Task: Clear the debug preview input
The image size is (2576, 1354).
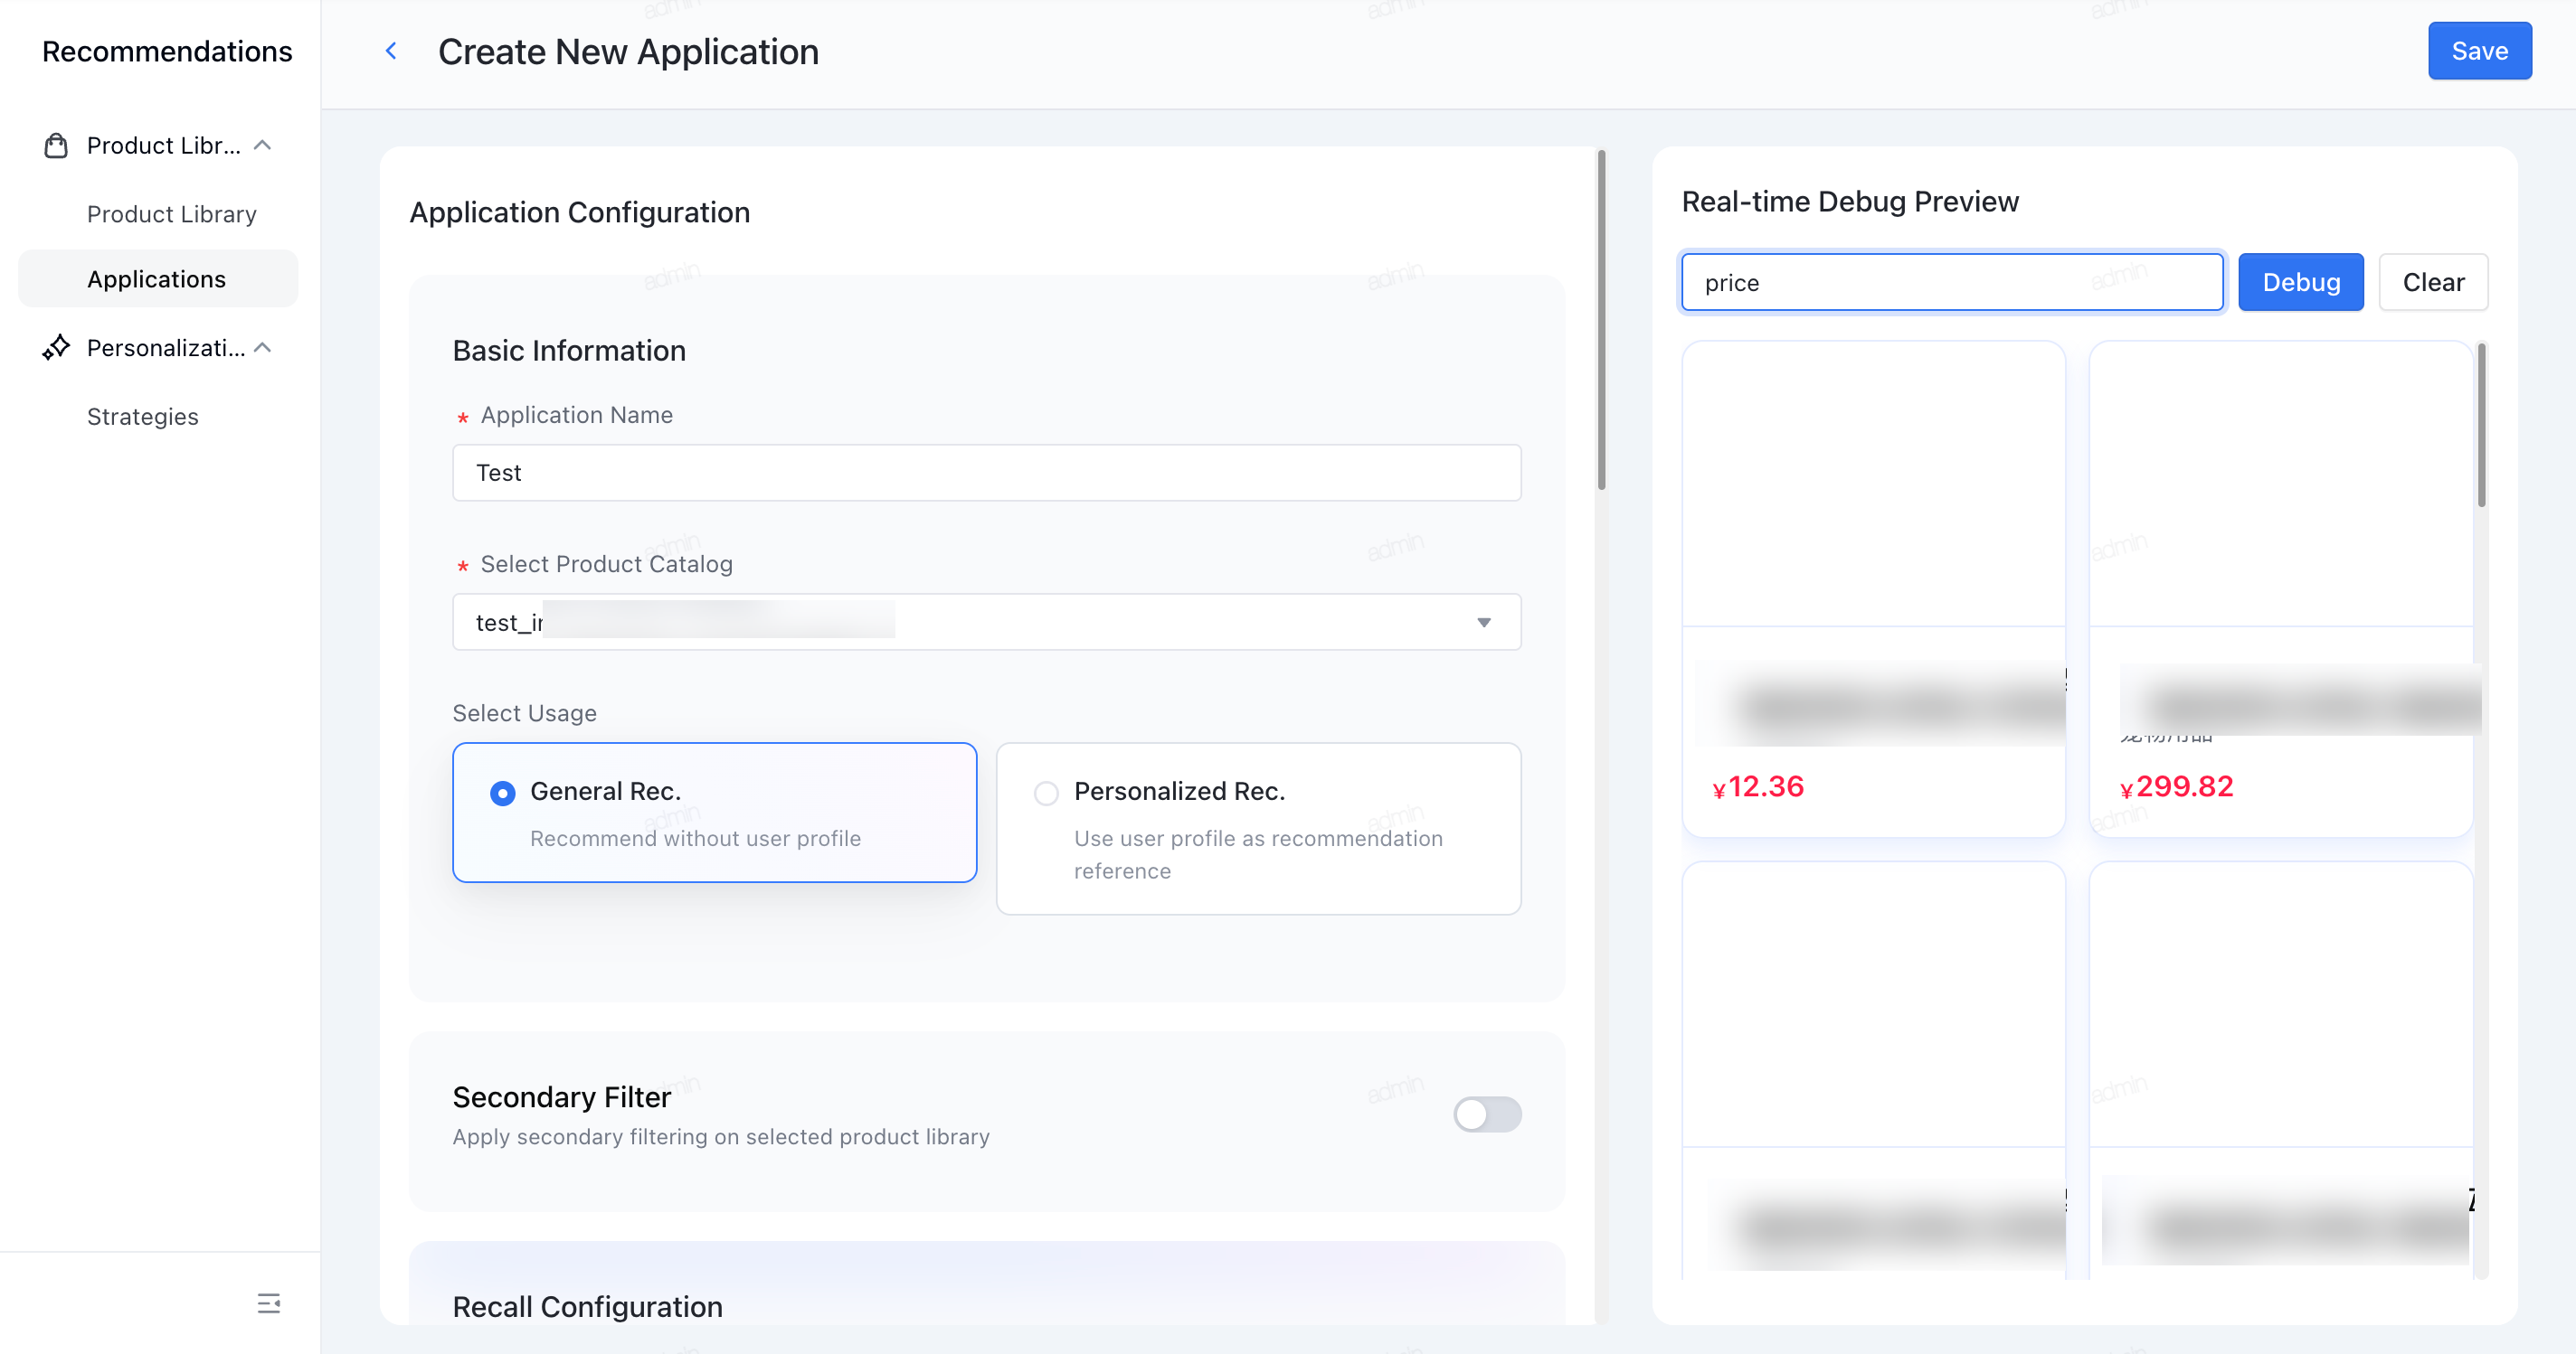Action: click(x=2433, y=283)
